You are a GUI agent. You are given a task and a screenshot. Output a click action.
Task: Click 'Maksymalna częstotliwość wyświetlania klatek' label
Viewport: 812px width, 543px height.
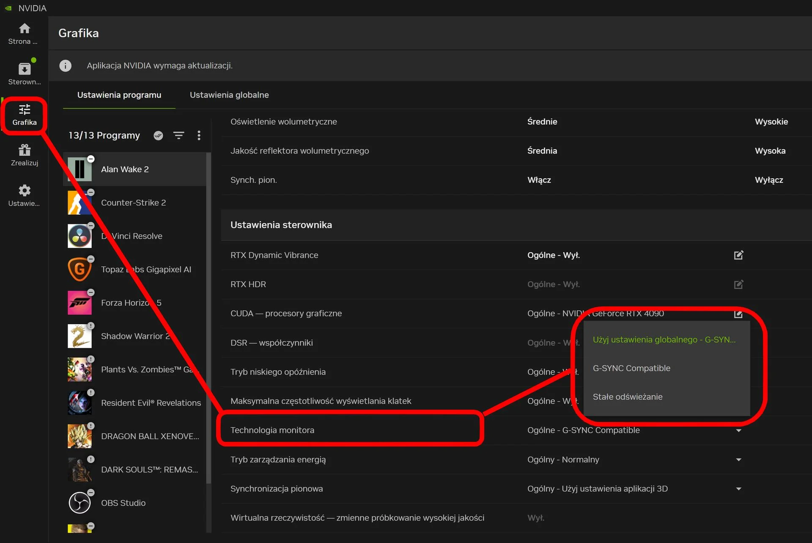click(x=321, y=401)
